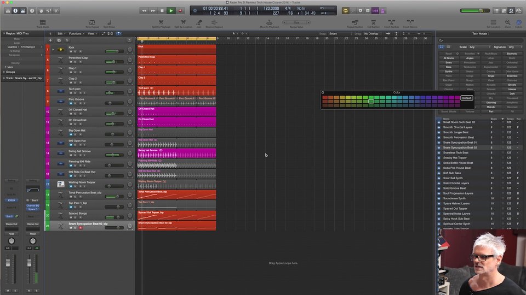Image resolution: width=526 pixels, height=295 pixels.
Task: Toggle the metronome click button
Action: (382, 11)
